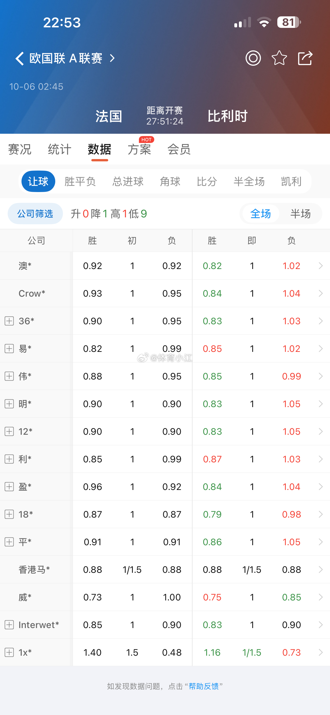
Task: Expand the 36* company row
Action: click(9, 321)
